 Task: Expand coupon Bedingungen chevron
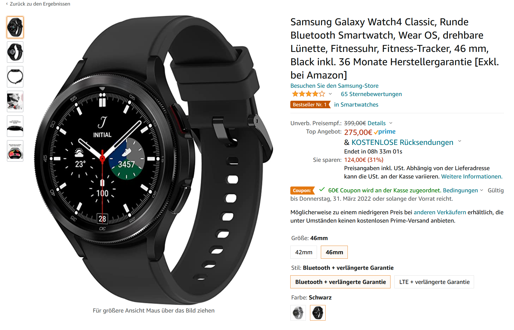[482, 190]
